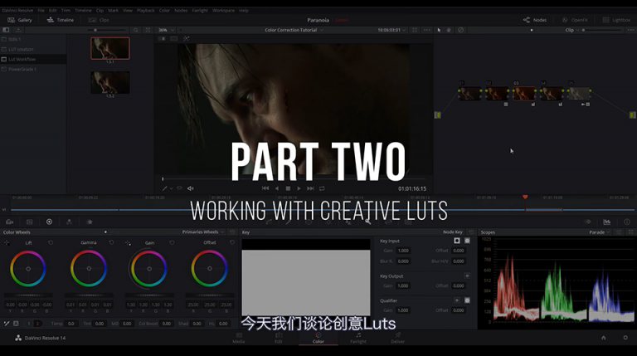Open the Color Match palette

click(x=29, y=222)
